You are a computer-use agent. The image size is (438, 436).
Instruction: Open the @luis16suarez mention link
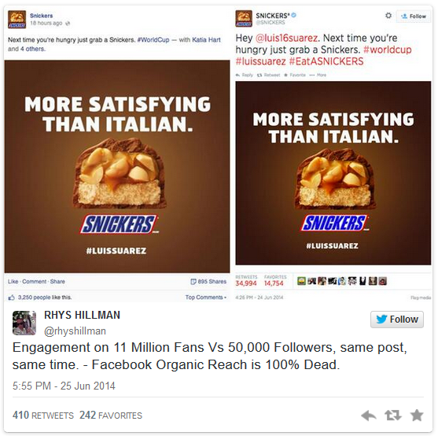point(286,38)
